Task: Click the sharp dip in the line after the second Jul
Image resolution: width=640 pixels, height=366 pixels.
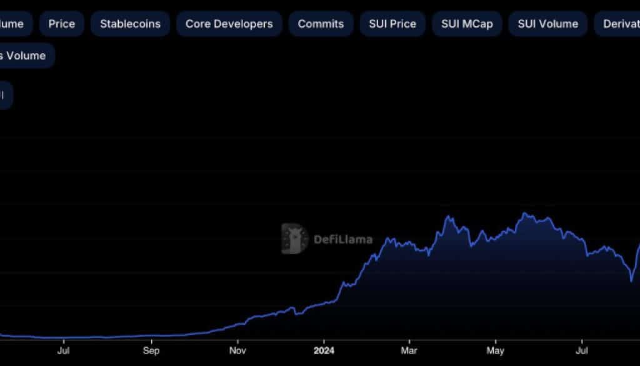Action: pyautogui.click(x=631, y=281)
